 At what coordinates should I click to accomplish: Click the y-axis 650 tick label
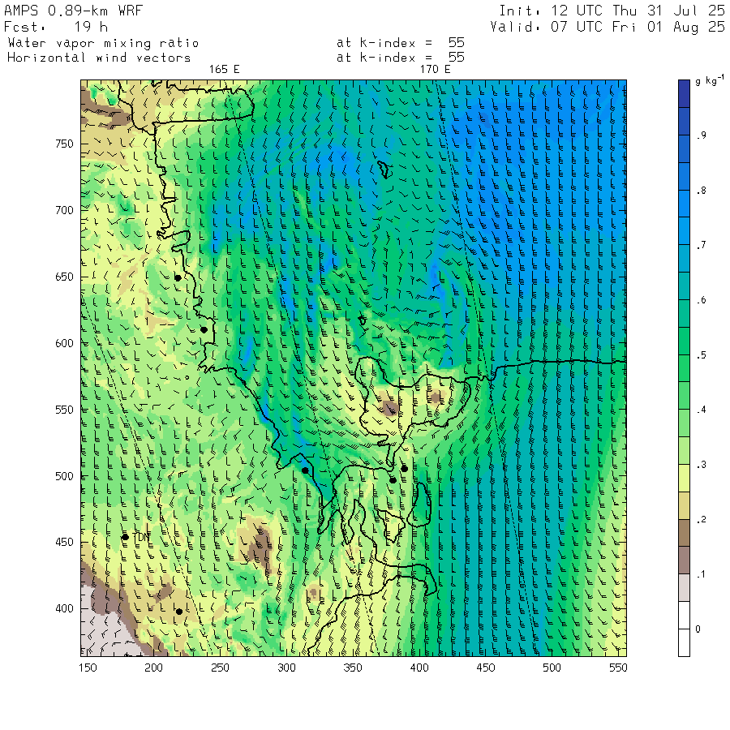click(64, 277)
